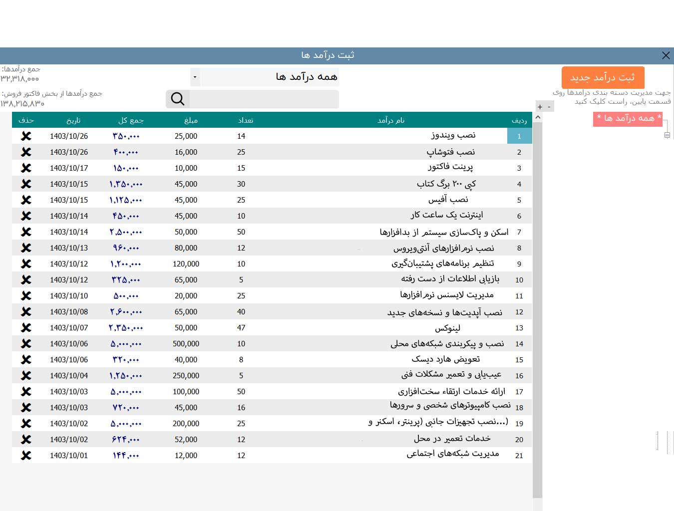Image resolution: width=674 pixels, height=511 pixels.
Task: Click date 1403/10/13 cell
Action: (x=69, y=248)
